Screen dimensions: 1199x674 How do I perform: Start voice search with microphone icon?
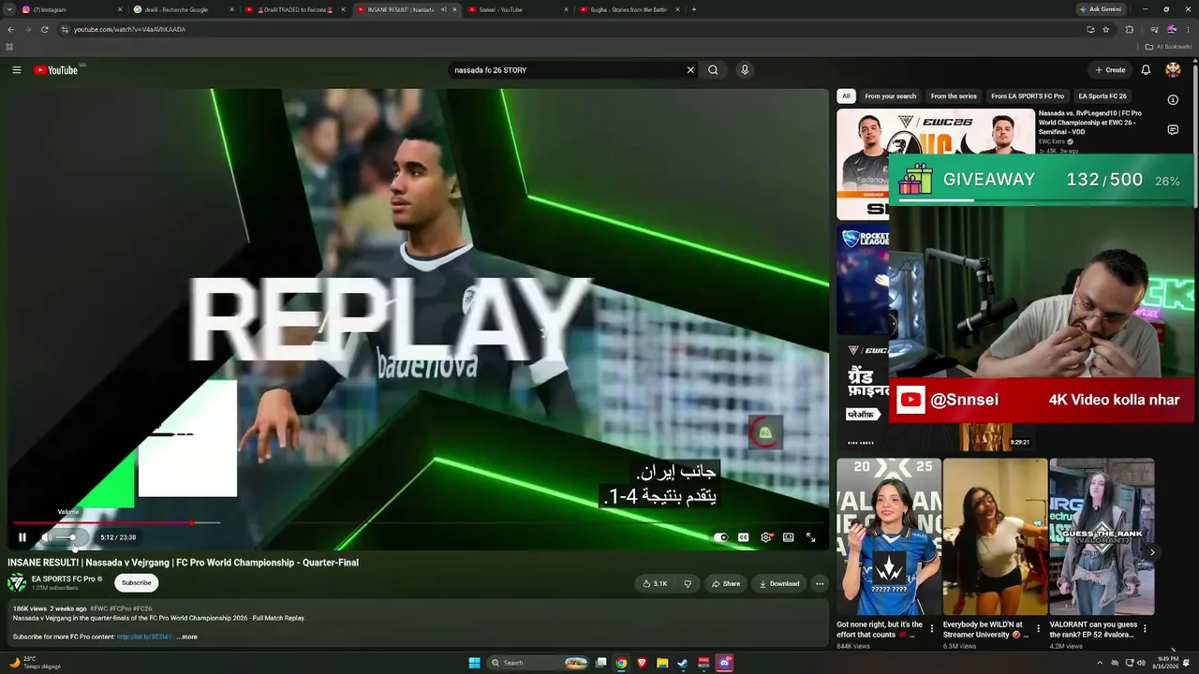click(745, 70)
